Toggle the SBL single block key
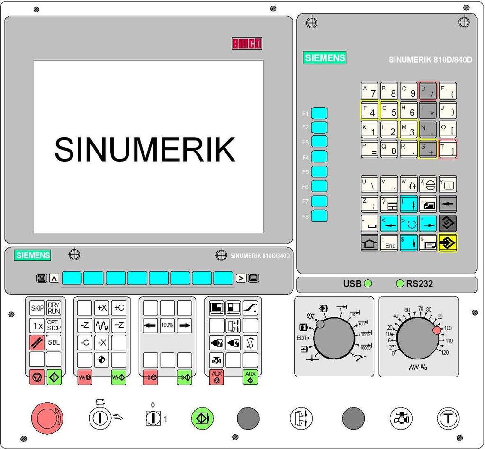The height and width of the screenshot is (449, 485). [x=54, y=342]
